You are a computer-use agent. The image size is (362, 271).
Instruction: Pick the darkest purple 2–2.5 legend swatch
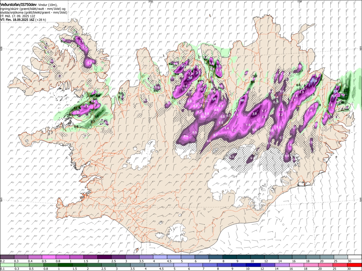[x=104, y=257]
